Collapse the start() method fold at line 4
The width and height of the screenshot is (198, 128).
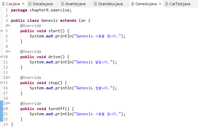9,25
